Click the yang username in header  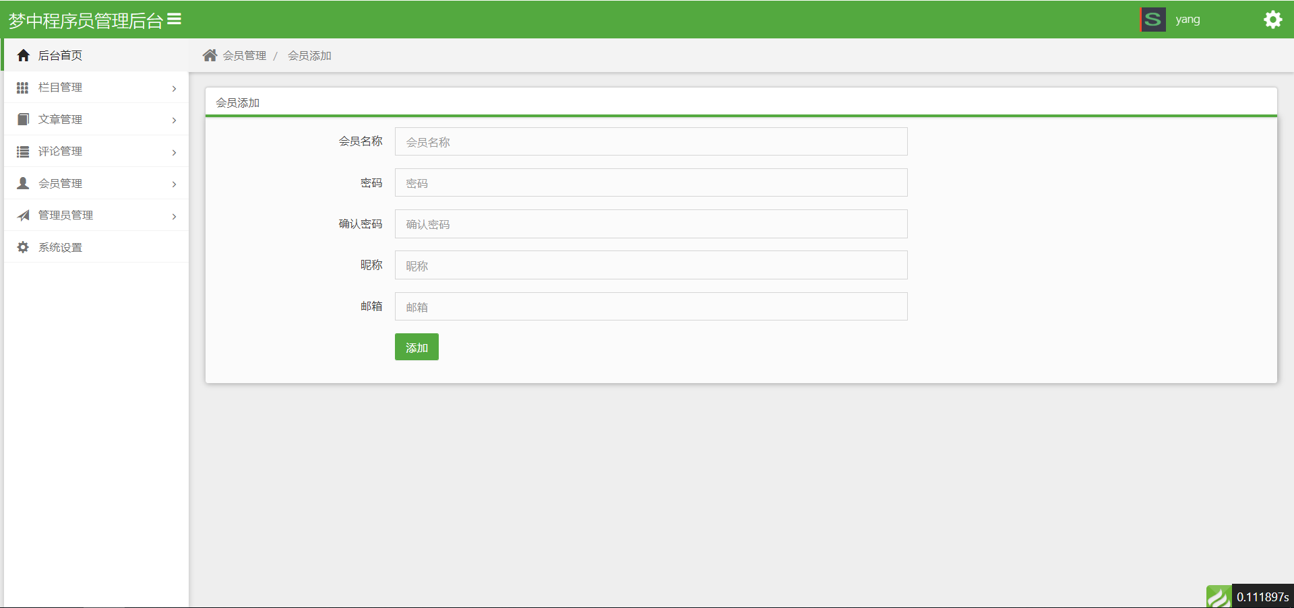pos(1188,20)
